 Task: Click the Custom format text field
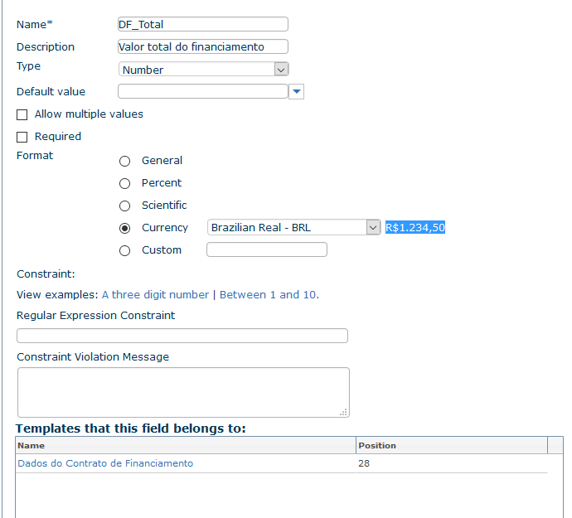click(x=267, y=249)
